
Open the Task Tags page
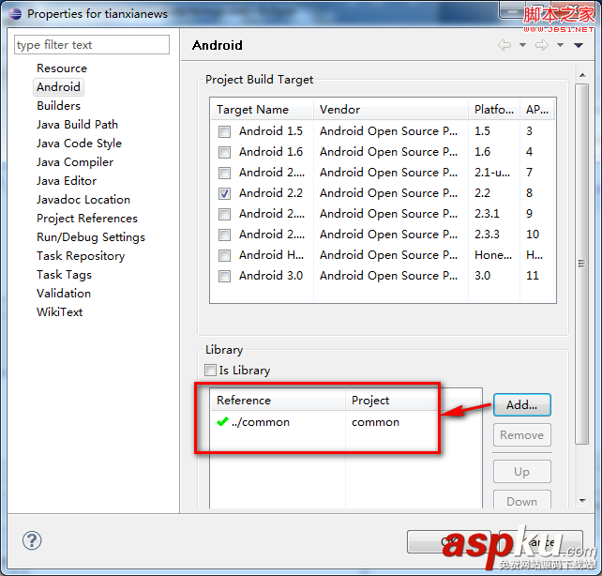tap(64, 275)
